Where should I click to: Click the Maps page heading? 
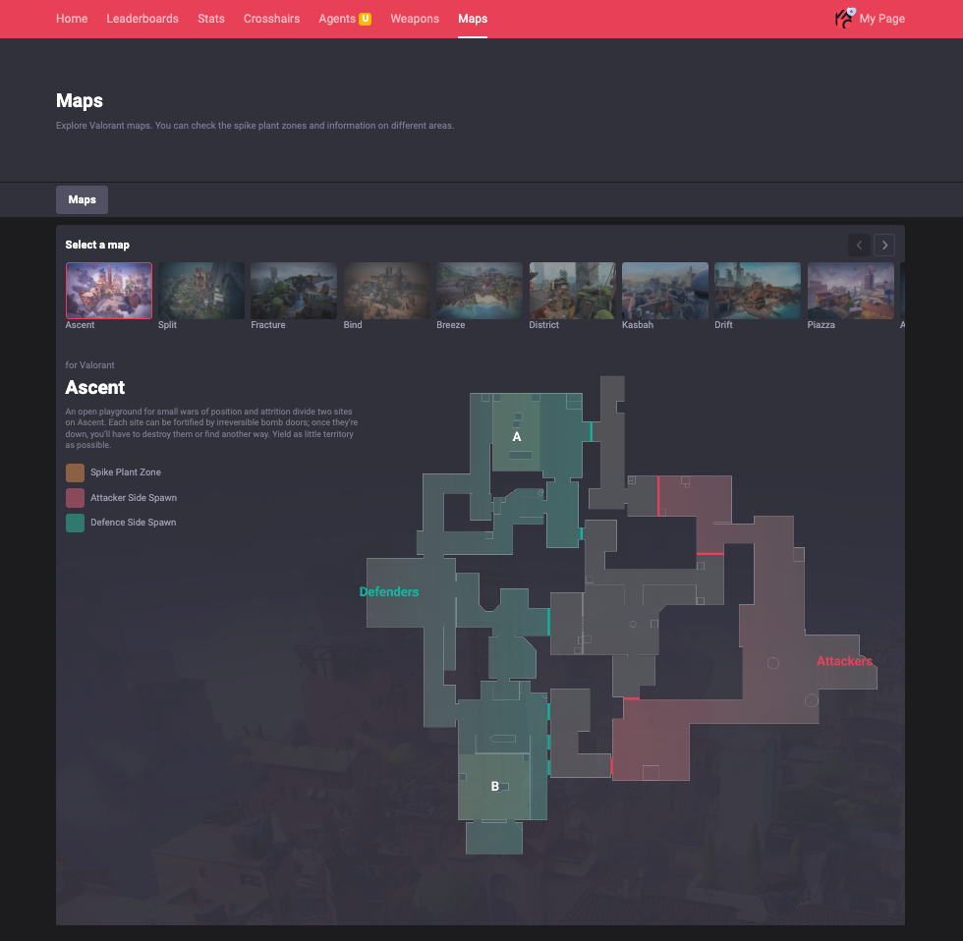tap(80, 100)
